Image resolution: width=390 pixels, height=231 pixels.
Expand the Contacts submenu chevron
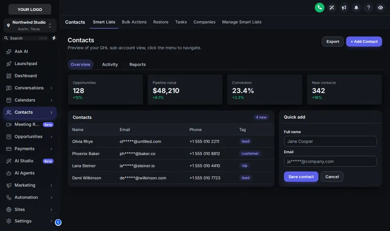(x=52, y=112)
